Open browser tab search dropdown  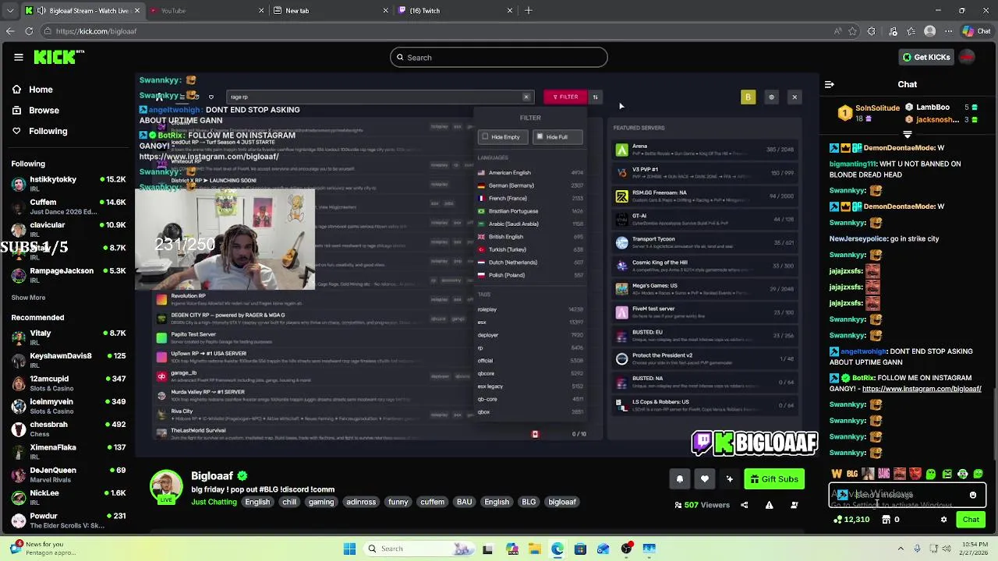click(x=9, y=11)
